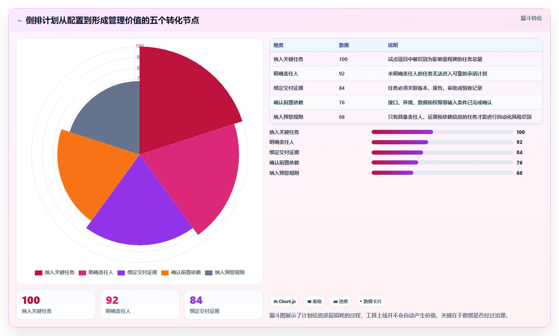Click the table description starting with 接口、环境、数据
Viewport: 559px width, 336px height.
point(440,103)
